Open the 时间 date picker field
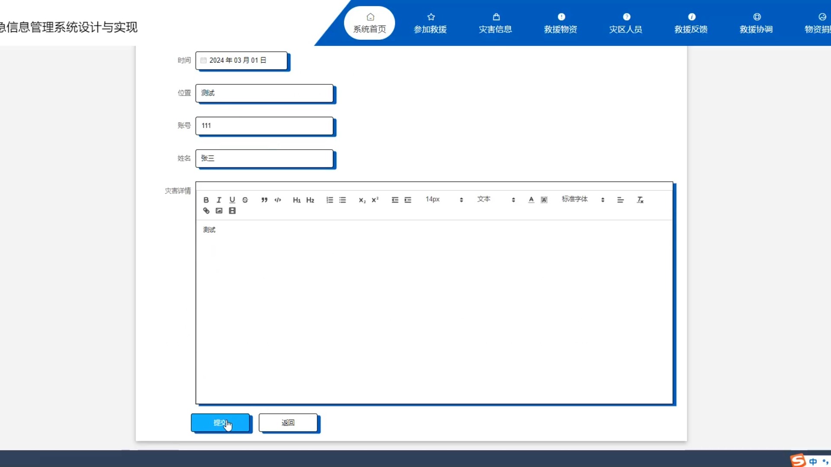 click(242, 61)
